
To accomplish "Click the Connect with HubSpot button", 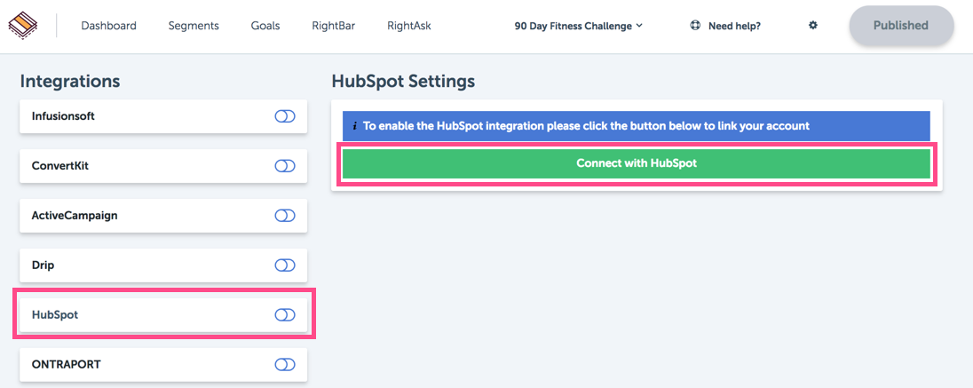I will coord(636,163).
